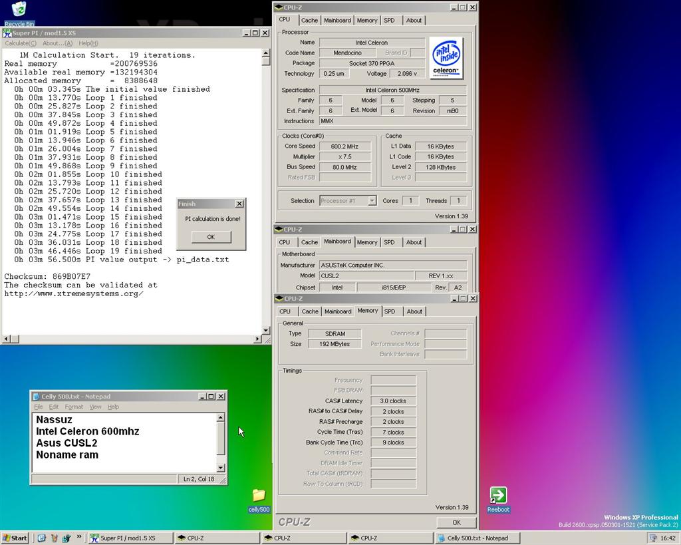Select CPU tab in middle CPU-Z window
681x545 pixels.
[x=285, y=242]
